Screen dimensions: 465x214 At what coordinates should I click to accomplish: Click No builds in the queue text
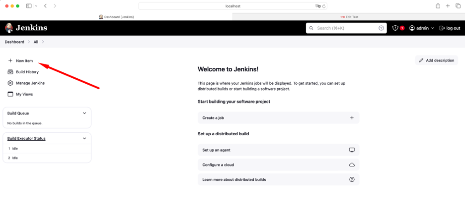pos(25,123)
